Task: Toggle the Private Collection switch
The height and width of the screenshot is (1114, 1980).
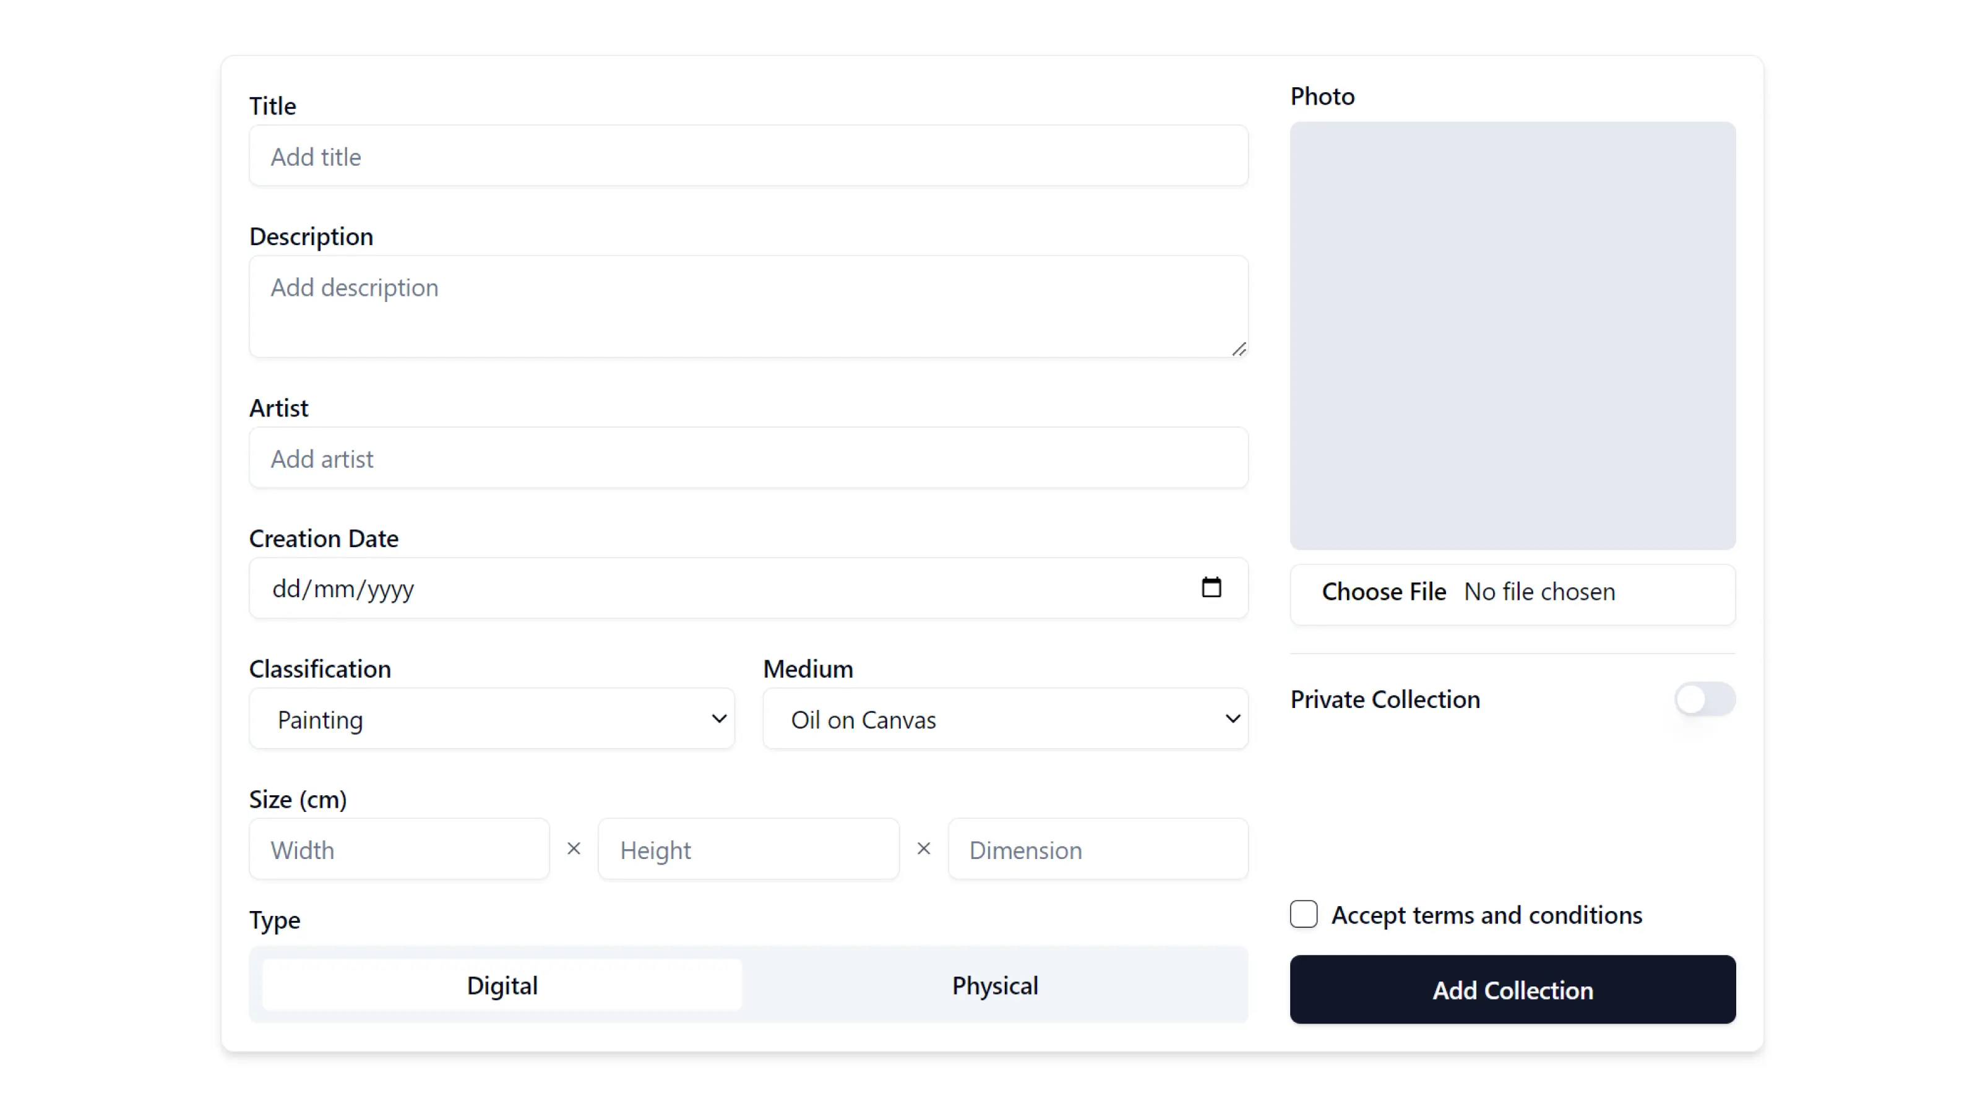Action: [1705, 699]
